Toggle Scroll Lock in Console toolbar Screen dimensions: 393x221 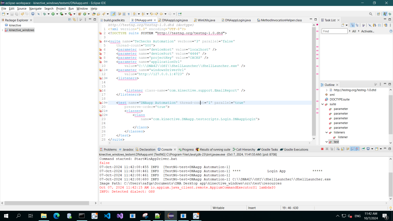(x=342, y=149)
